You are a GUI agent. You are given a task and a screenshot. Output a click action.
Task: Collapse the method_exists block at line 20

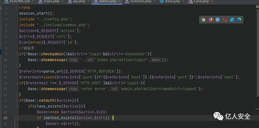click(x=17, y=118)
